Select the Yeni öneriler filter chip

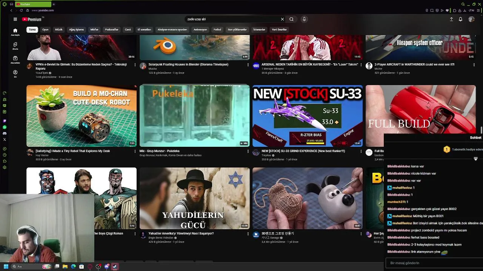pyautogui.click(x=279, y=29)
